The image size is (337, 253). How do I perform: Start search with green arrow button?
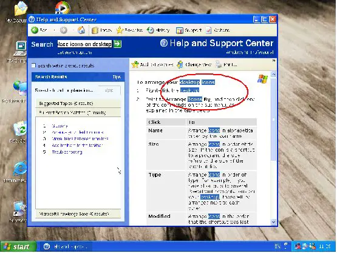pos(117,44)
